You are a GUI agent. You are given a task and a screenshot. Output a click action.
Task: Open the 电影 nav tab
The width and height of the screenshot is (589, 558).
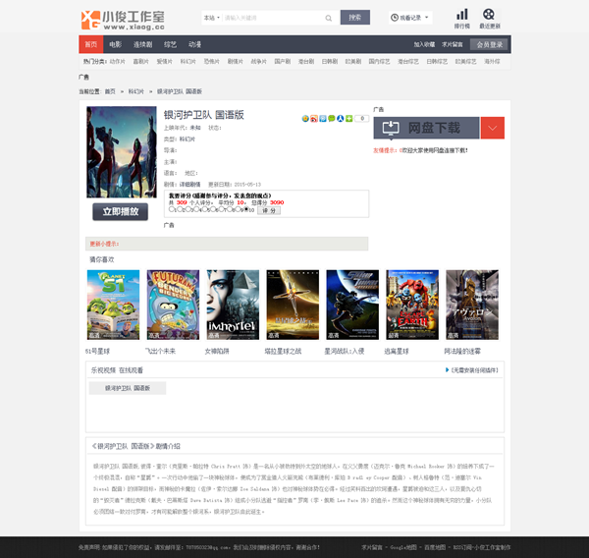tap(115, 44)
